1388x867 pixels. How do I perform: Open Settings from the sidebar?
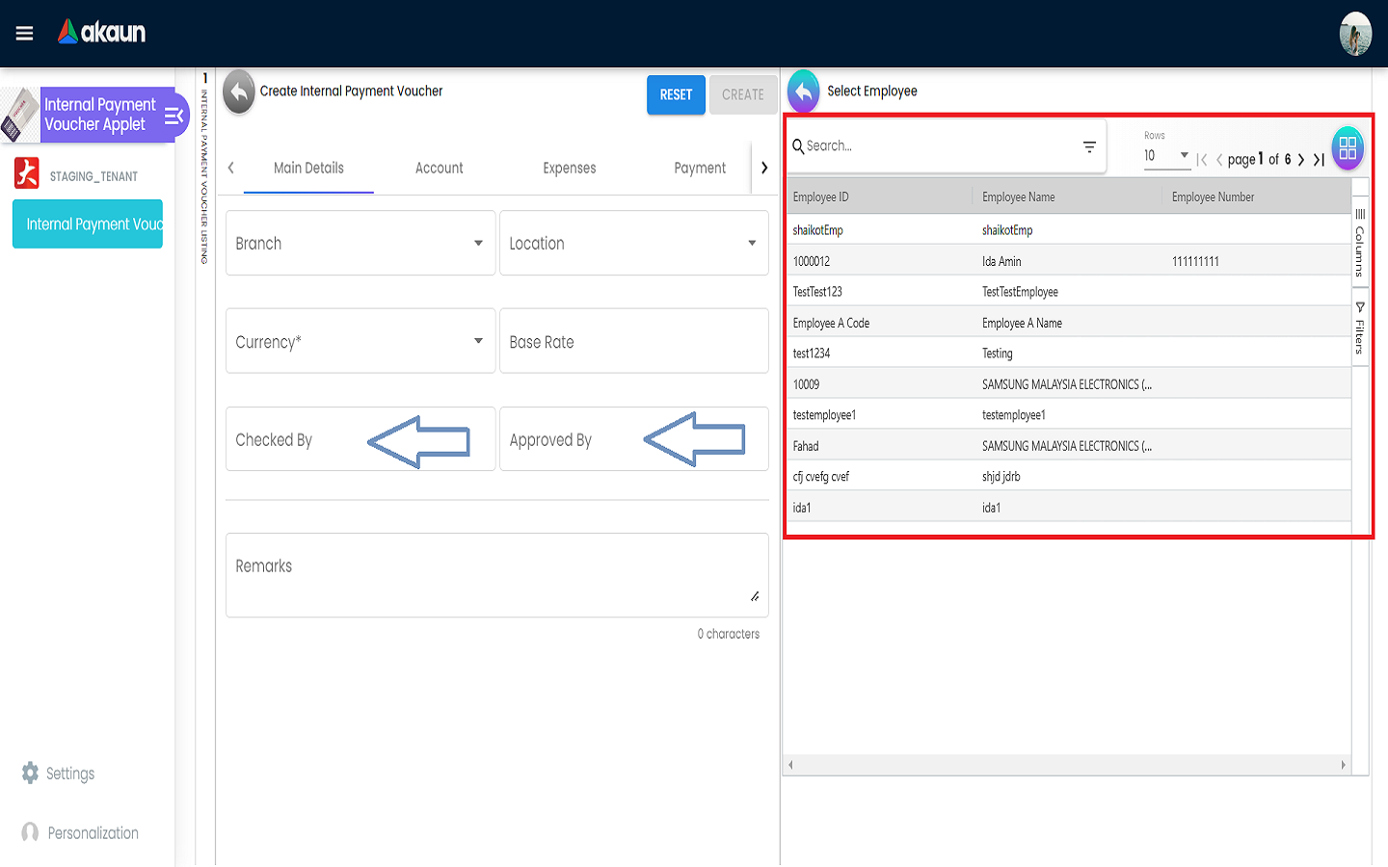pyautogui.click(x=69, y=774)
